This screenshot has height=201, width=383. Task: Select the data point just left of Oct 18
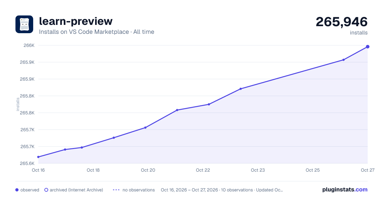(x=82, y=147)
